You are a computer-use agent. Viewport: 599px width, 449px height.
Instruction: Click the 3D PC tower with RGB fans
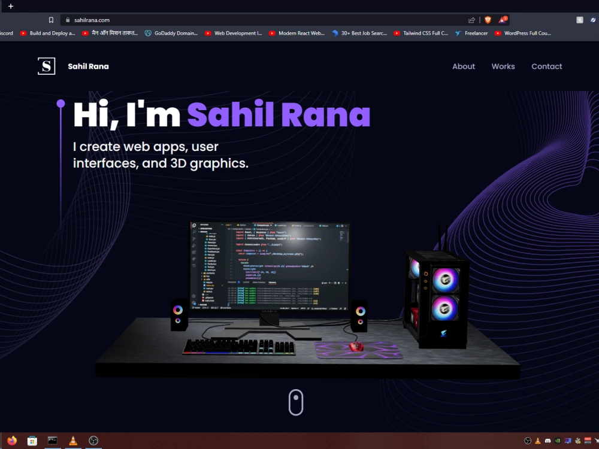pyautogui.click(x=437, y=300)
